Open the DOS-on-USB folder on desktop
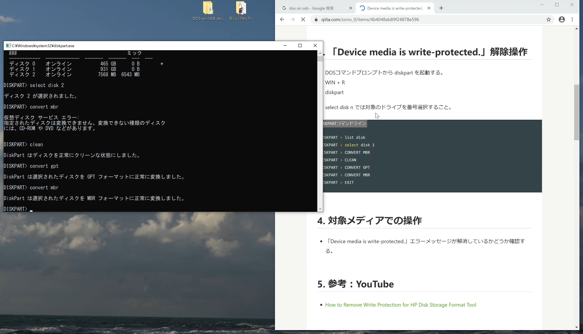The height and width of the screenshot is (334, 583). 208,11
